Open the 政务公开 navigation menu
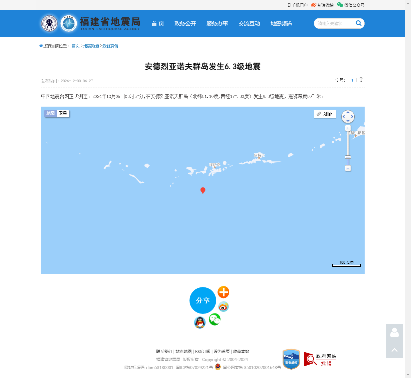The height and width of the screenshot is (378, 411). [185, 23]
